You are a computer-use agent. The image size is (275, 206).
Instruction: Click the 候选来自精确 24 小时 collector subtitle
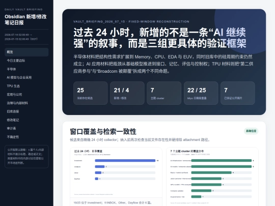[140, 140]
